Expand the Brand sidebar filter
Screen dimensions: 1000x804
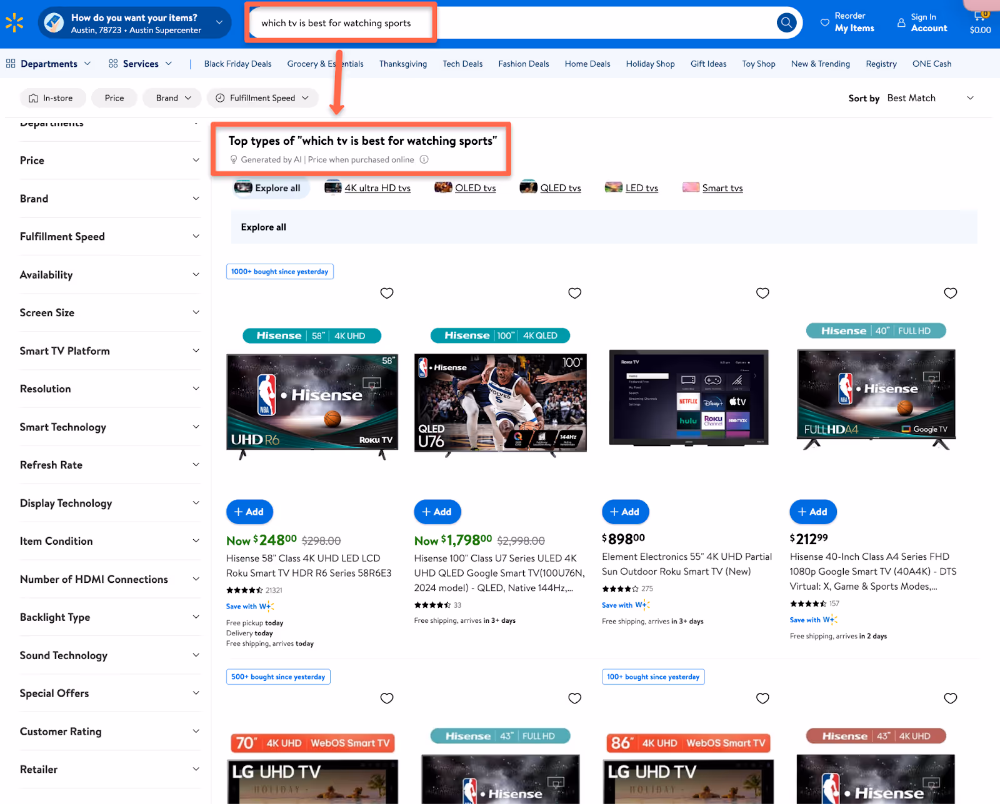[110, 199]
